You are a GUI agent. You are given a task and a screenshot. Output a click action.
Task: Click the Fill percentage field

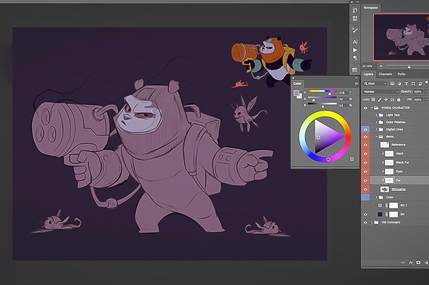point(418,100)
